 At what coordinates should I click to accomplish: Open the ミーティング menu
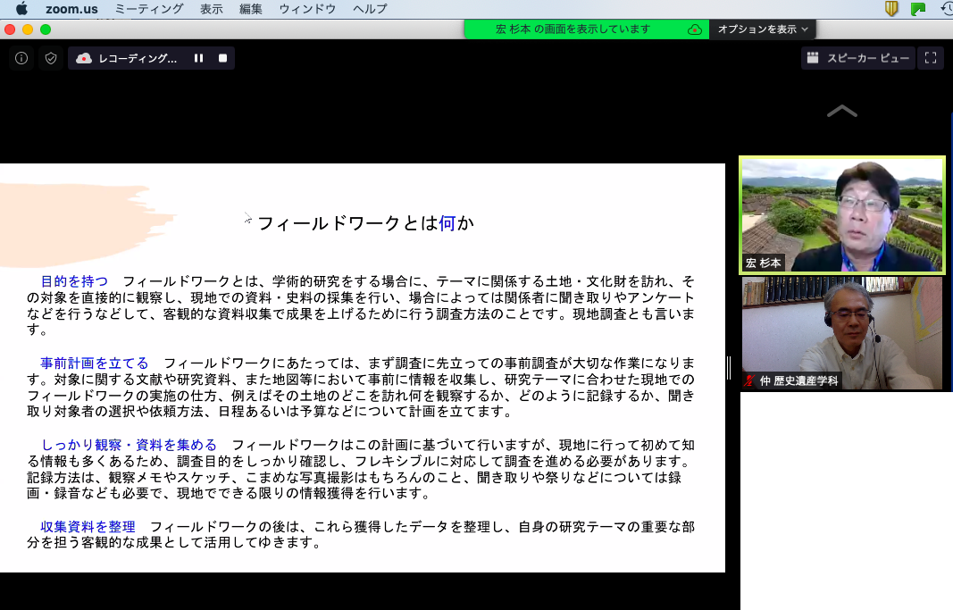click(149, 9)
